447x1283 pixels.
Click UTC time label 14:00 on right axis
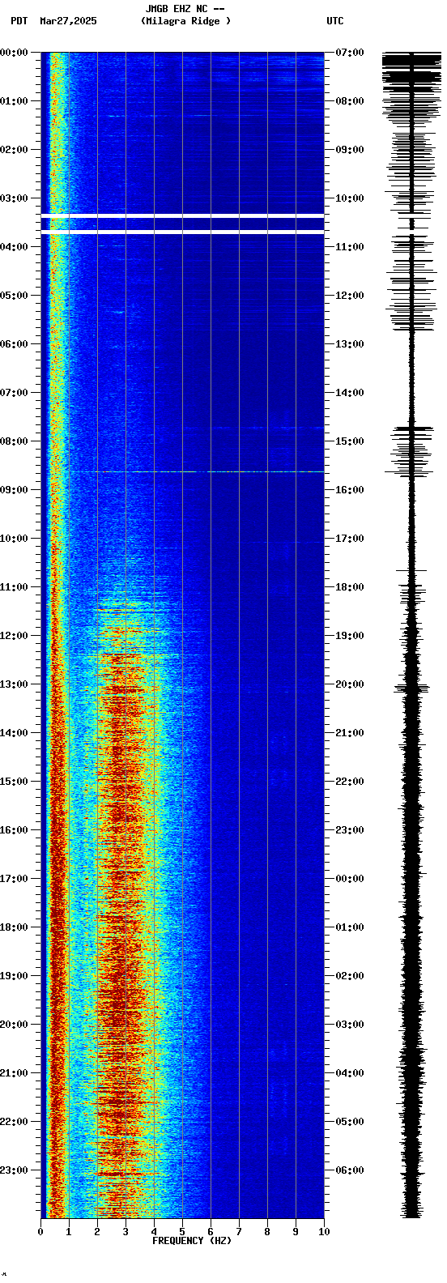[350, 393]
